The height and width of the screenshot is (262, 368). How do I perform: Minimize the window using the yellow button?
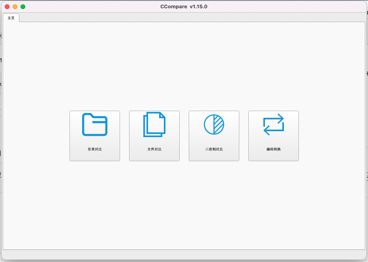point(15,7)
